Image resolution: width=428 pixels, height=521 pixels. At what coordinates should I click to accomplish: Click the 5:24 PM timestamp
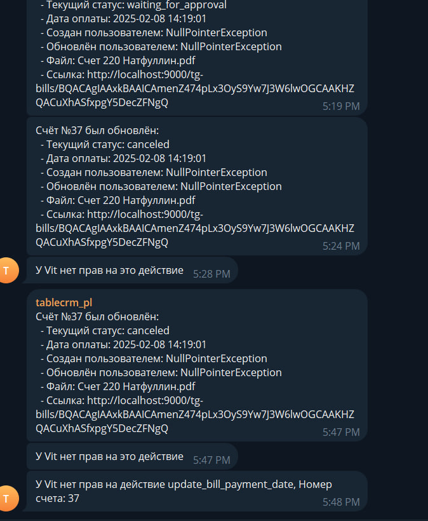point(341,246)
